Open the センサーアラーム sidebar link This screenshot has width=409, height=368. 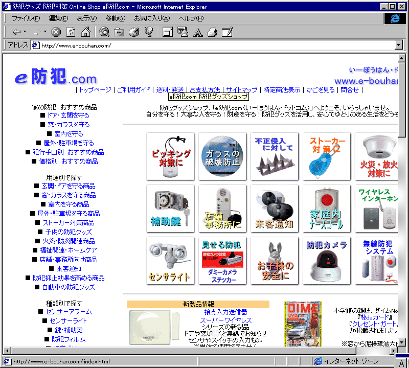pos(69,312)
